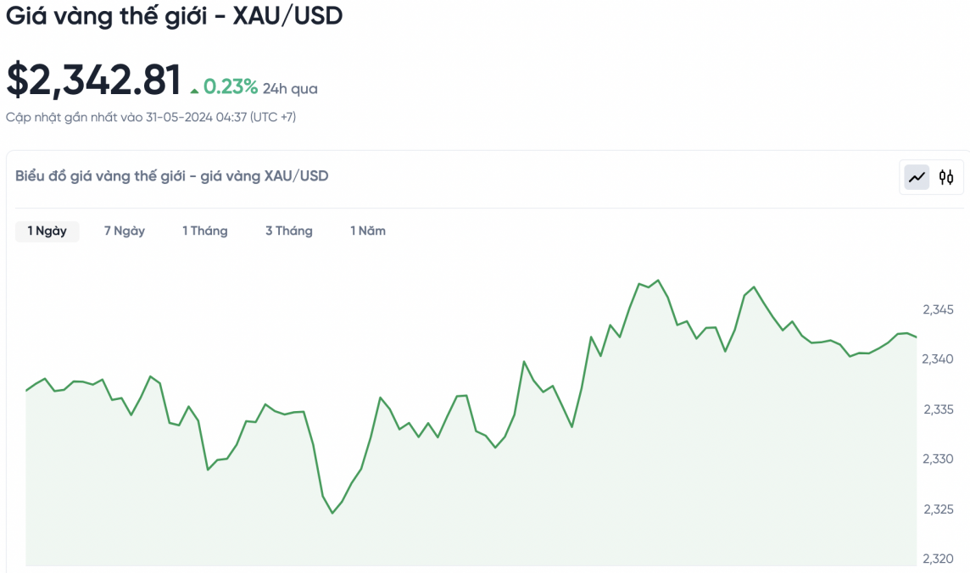Open the 3 Tháng chart range

pyautogui.click(x=289, y=231)
